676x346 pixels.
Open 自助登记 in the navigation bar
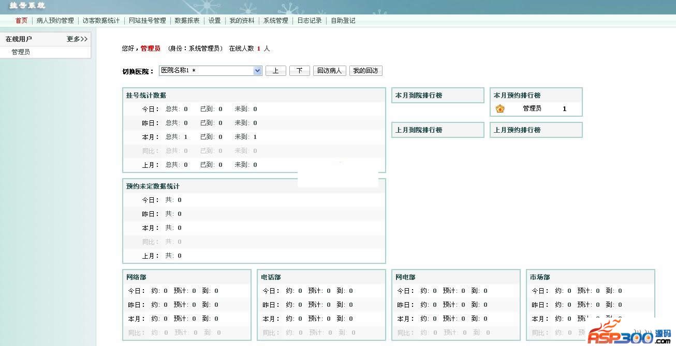pos(343,21)
